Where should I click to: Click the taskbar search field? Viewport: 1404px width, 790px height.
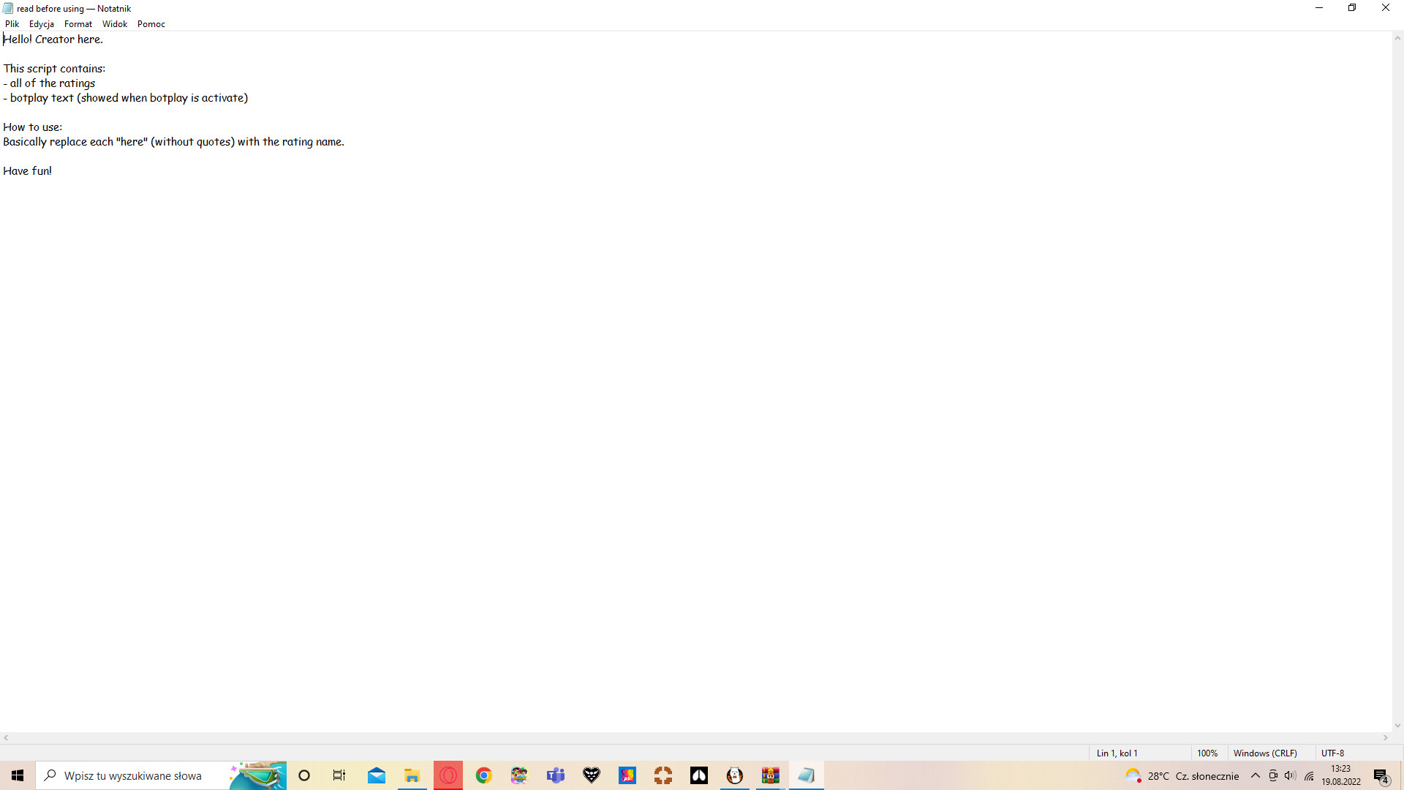coord(133,775)
